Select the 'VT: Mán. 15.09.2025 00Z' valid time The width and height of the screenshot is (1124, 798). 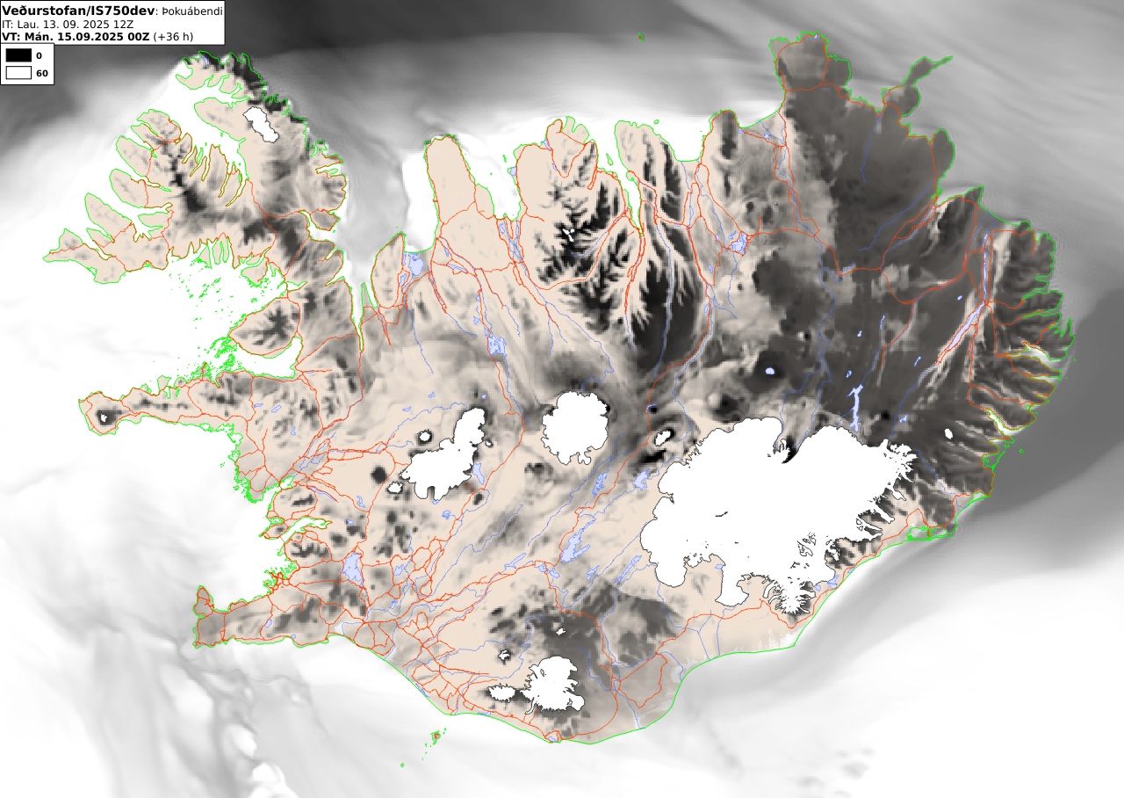pos(76,37)
